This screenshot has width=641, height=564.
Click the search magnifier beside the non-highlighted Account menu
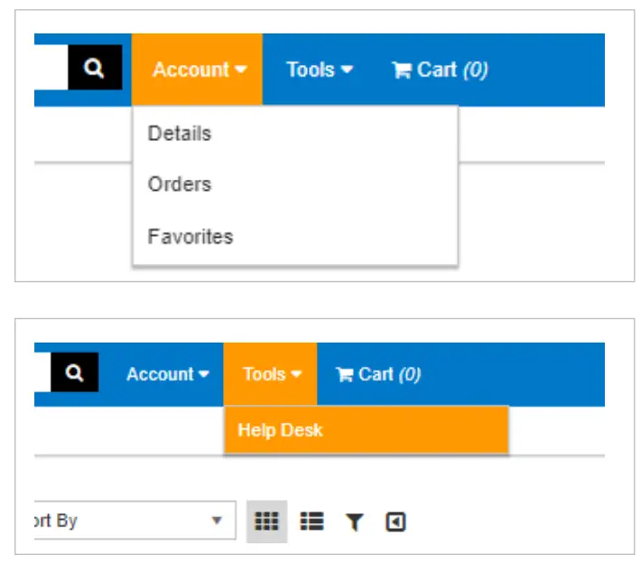(74, 373)
